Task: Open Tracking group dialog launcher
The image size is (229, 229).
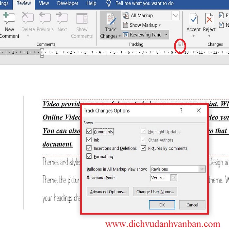Action: click(180, 44)
